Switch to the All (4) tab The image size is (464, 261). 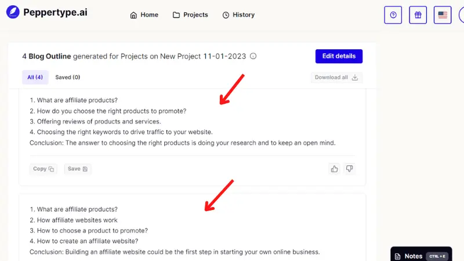pos(35,77)
